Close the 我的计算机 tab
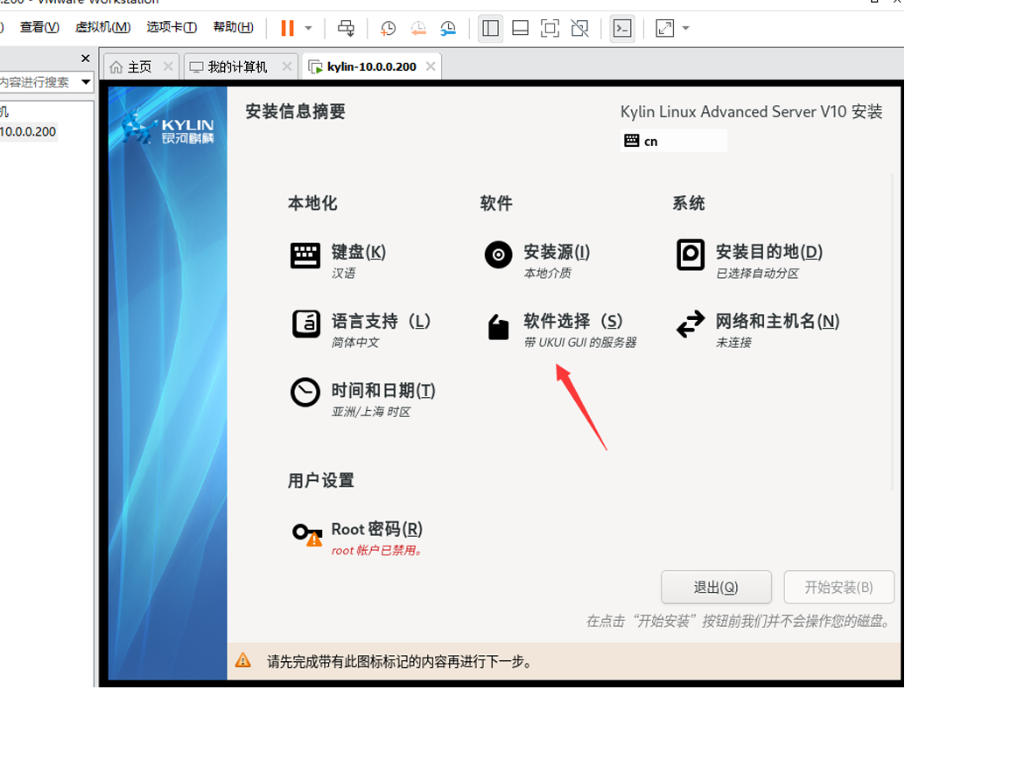 (287, 66)
